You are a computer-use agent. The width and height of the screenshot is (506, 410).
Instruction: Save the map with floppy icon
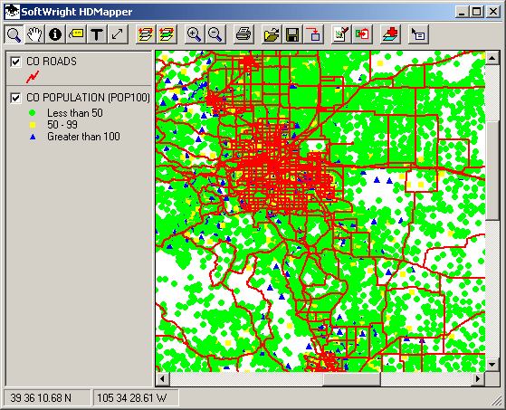pyautogui.click(x=292, y=34)
